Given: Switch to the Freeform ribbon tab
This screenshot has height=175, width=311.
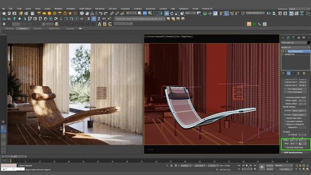Looking at the screenshot, I should tap(23, 29).
